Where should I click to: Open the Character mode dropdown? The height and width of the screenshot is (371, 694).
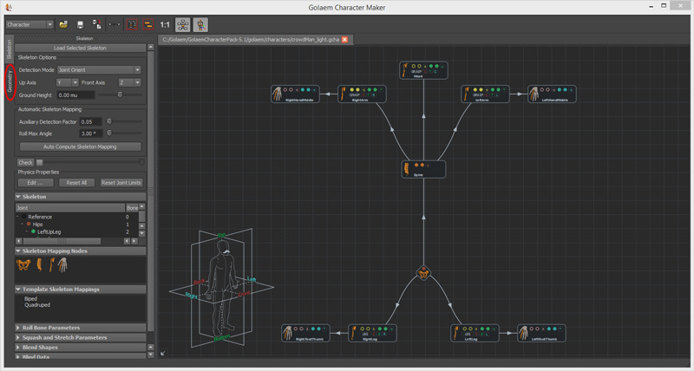pyautogui.click(x=29, y=25)
